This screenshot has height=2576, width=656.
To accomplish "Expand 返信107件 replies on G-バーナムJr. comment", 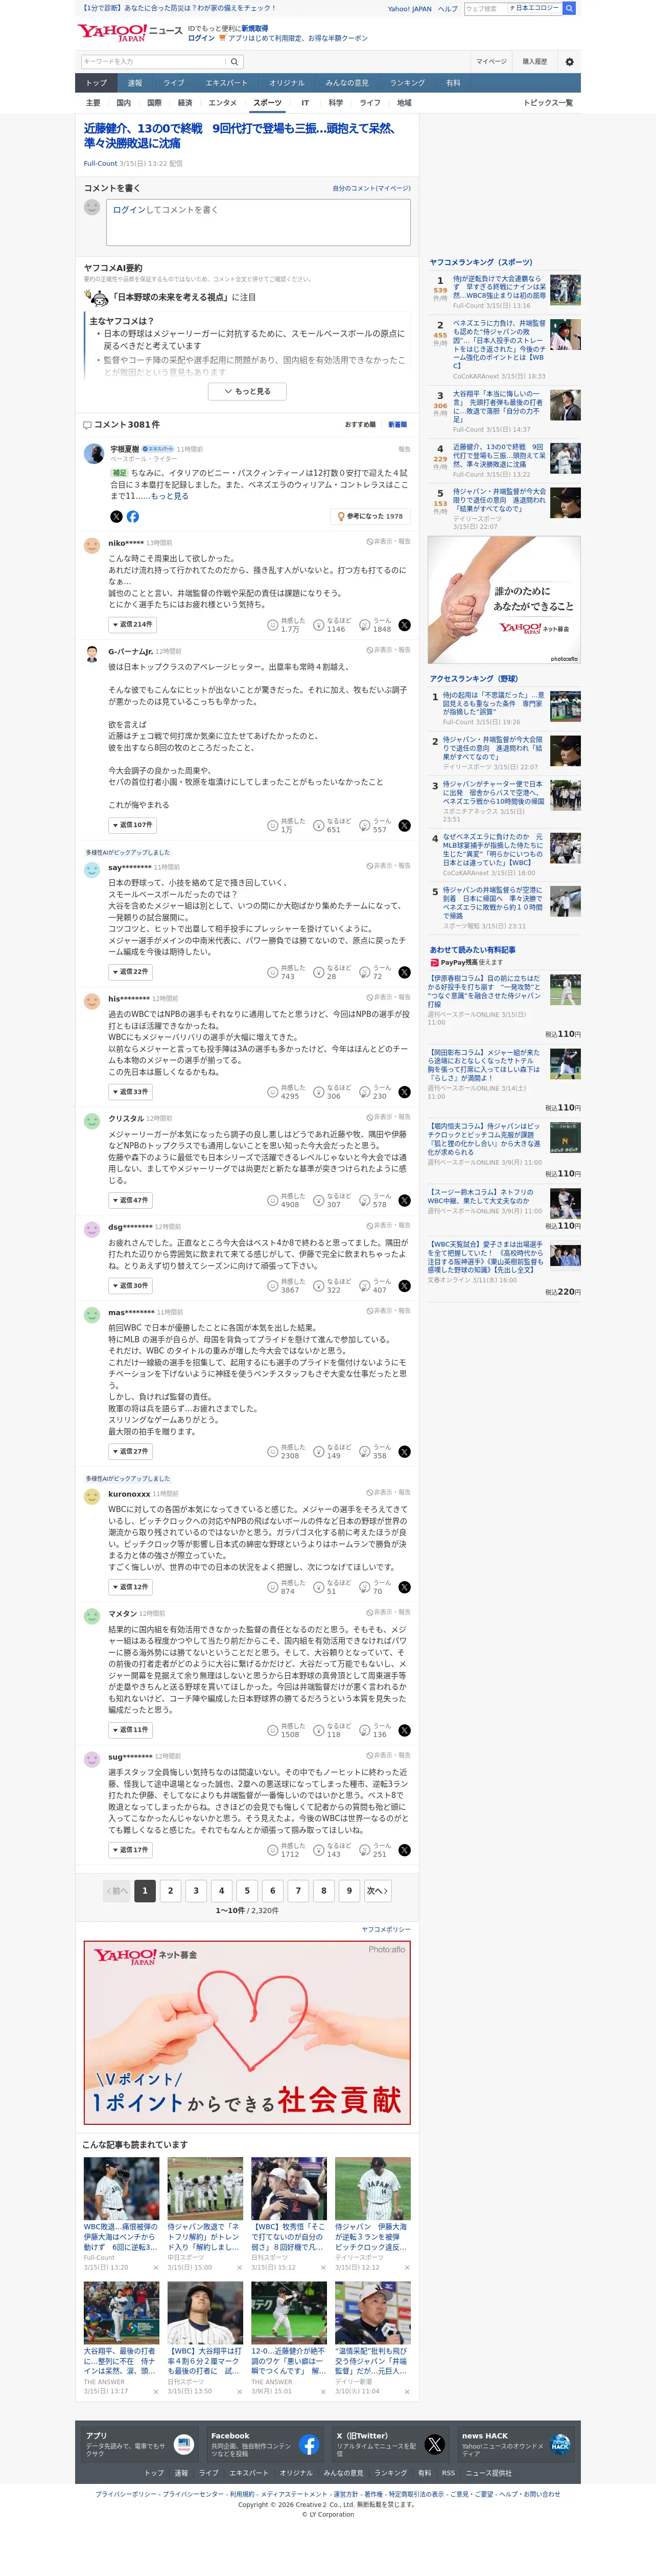I will click(x=132, y=826).
